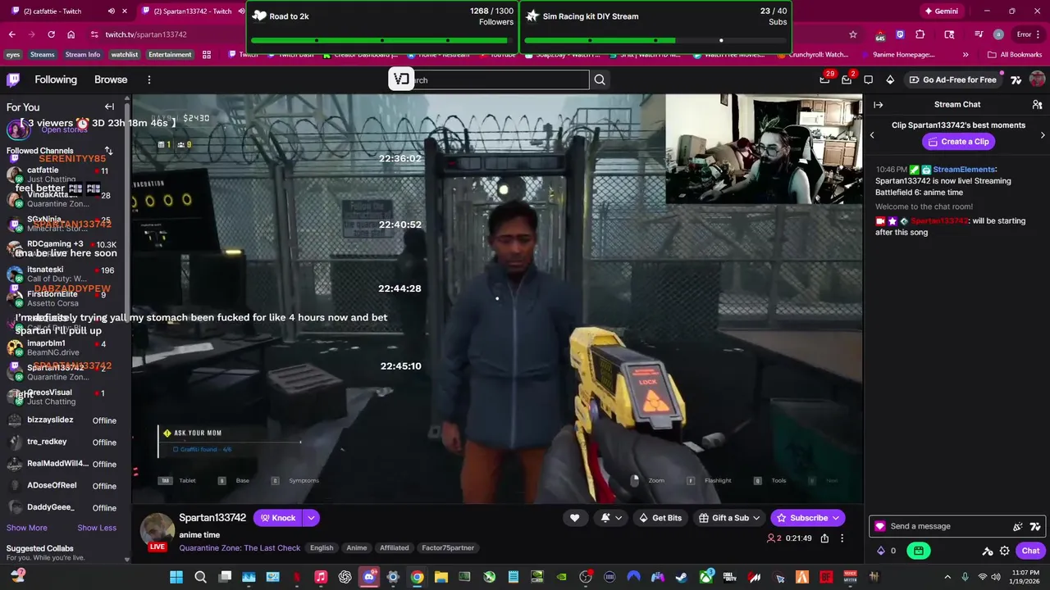1050x590 pixels.
Task: Click the Go Ad-Free for Free button
Action: [952, 79]
